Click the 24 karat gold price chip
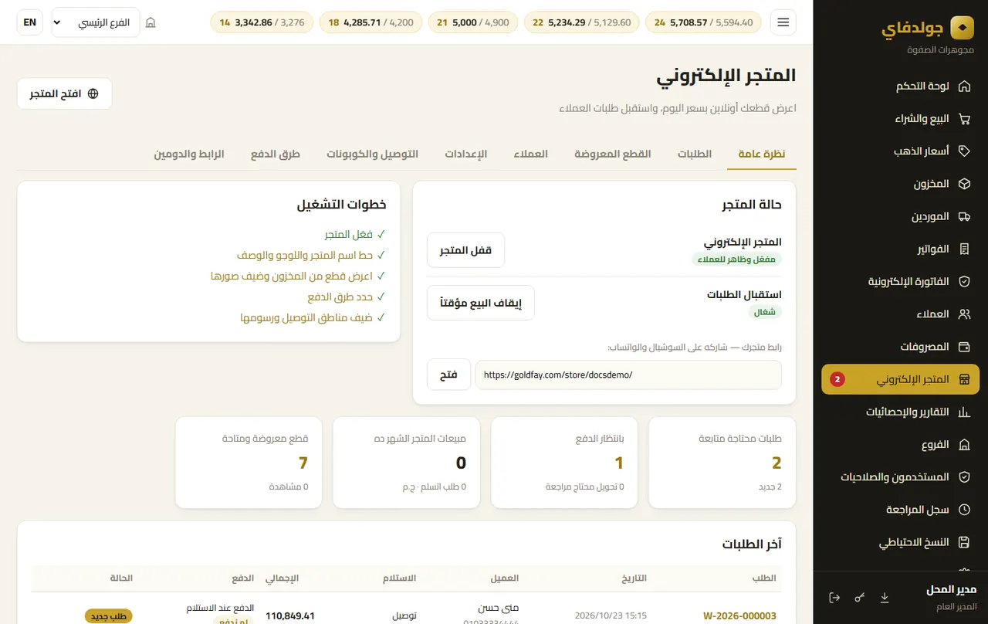Image resolution: width=988 pixels, height=624 pixels. [704, 22]
